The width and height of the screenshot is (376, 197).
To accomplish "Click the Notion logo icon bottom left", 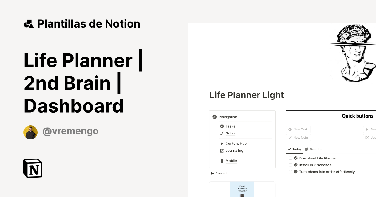I will (x=33, y=168).
